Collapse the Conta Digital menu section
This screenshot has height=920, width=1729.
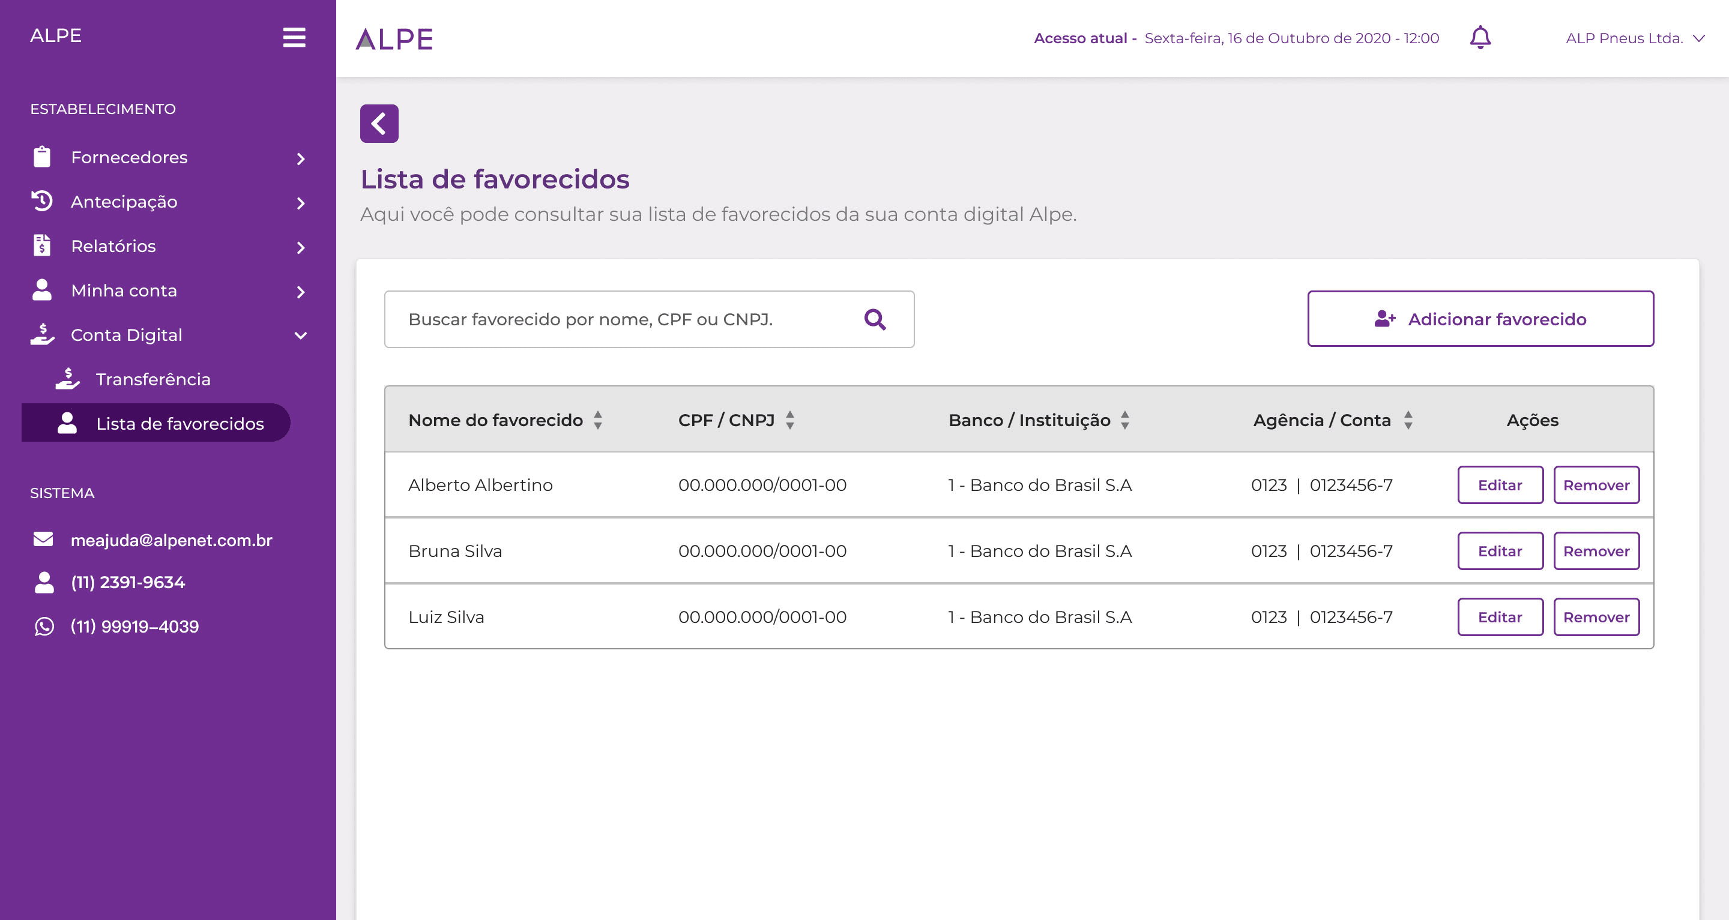pos(301,335)
